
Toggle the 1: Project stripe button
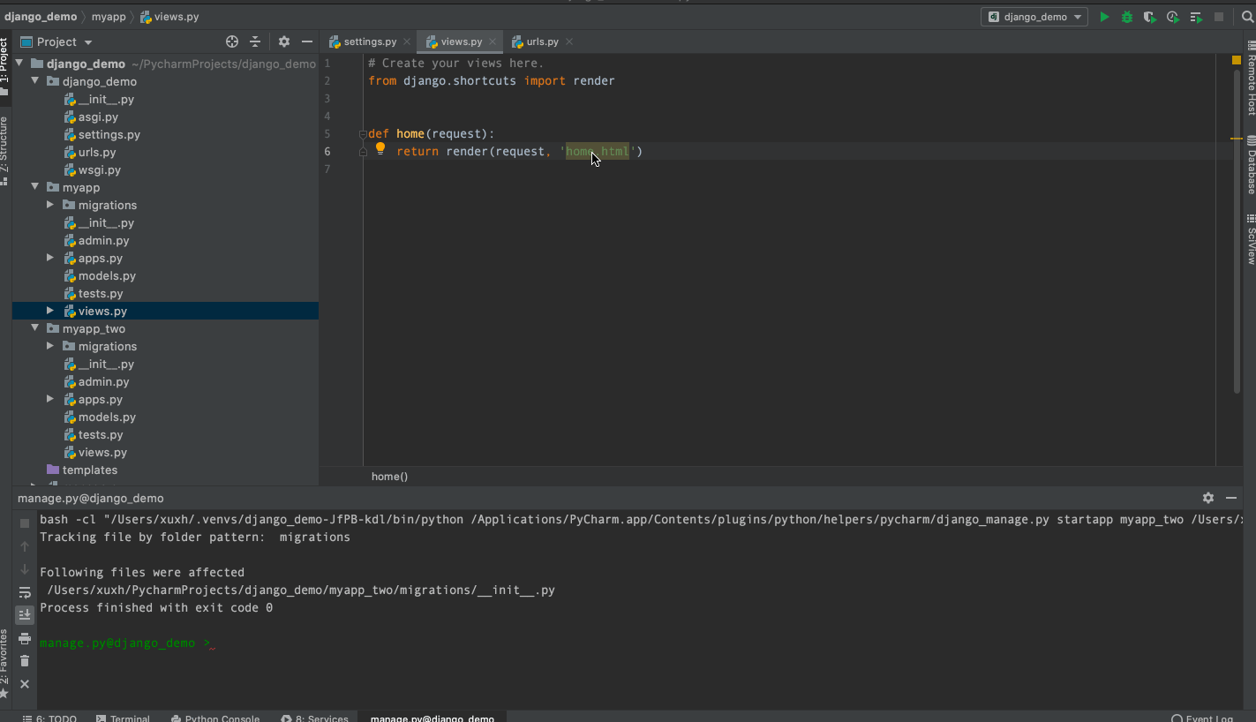[x=5, y=66]
